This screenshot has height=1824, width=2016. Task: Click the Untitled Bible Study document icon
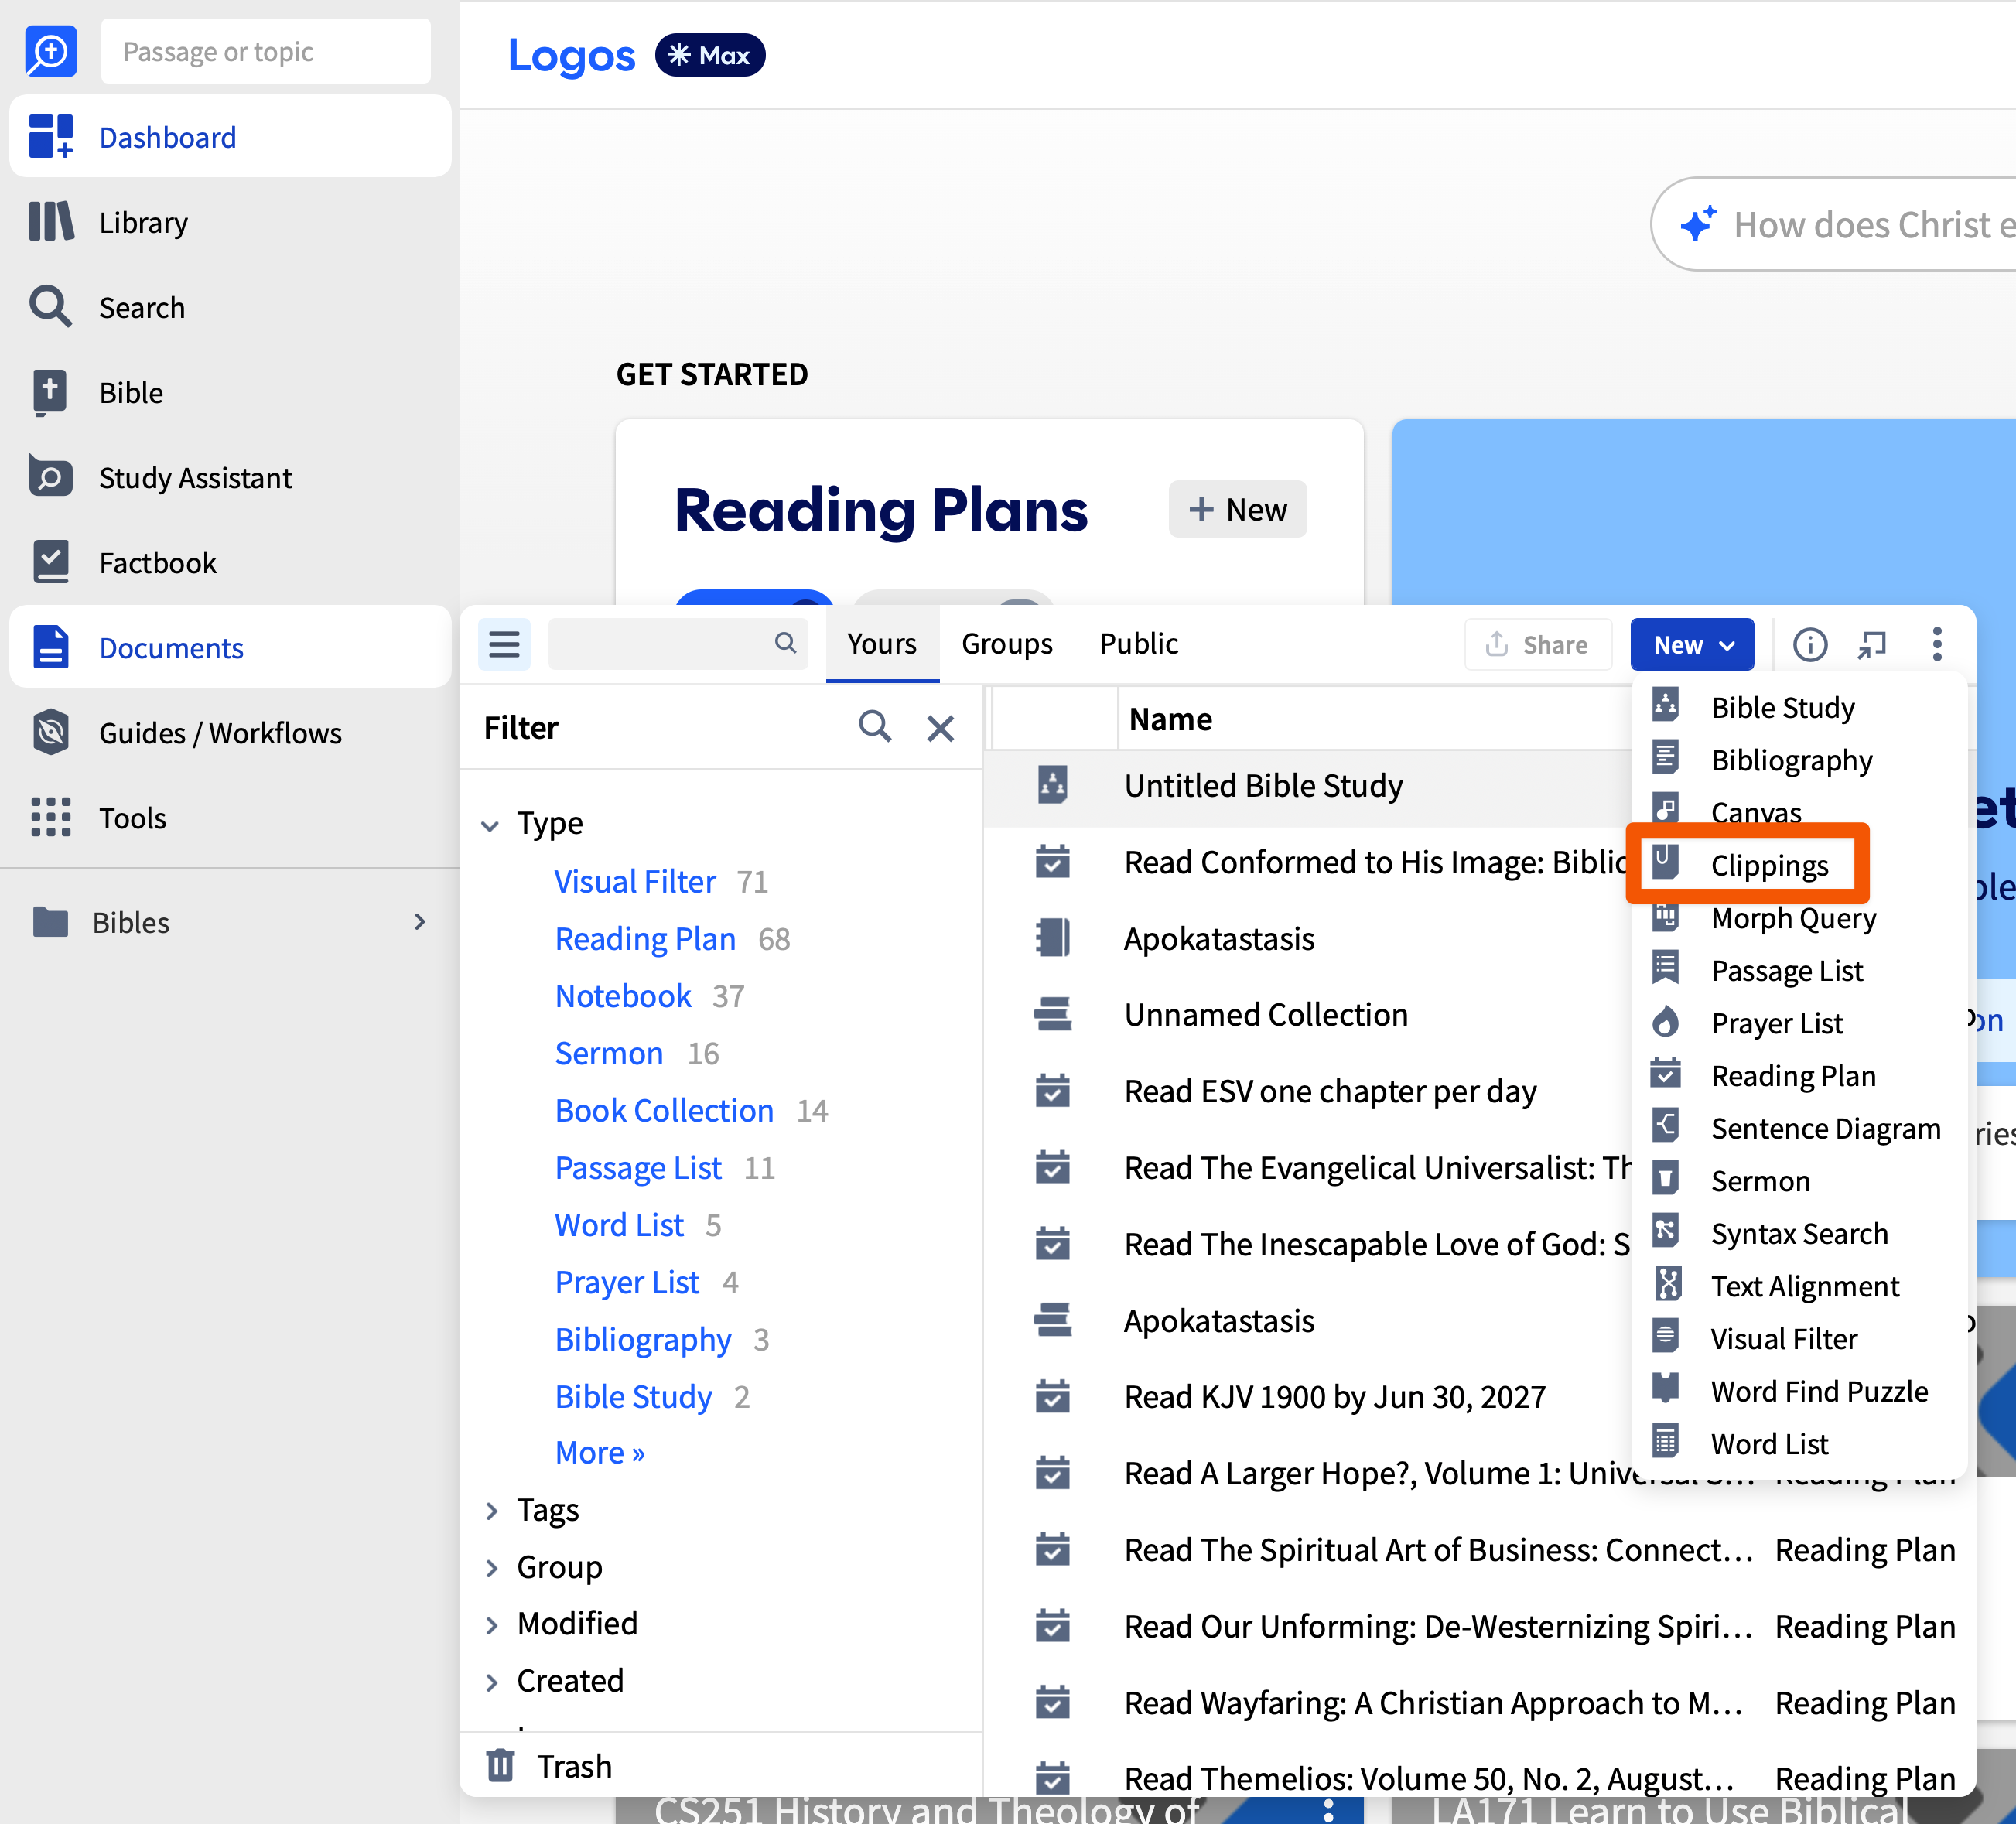tap(1053, 785)
